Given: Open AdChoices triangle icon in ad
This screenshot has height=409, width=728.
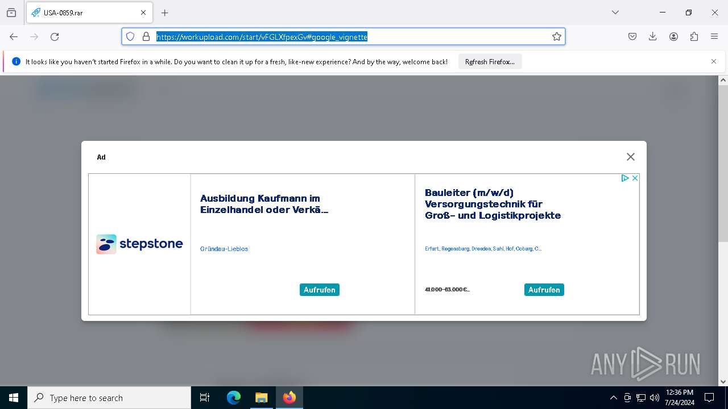Looking at the screenshot, I should click(x=624, y=178).
